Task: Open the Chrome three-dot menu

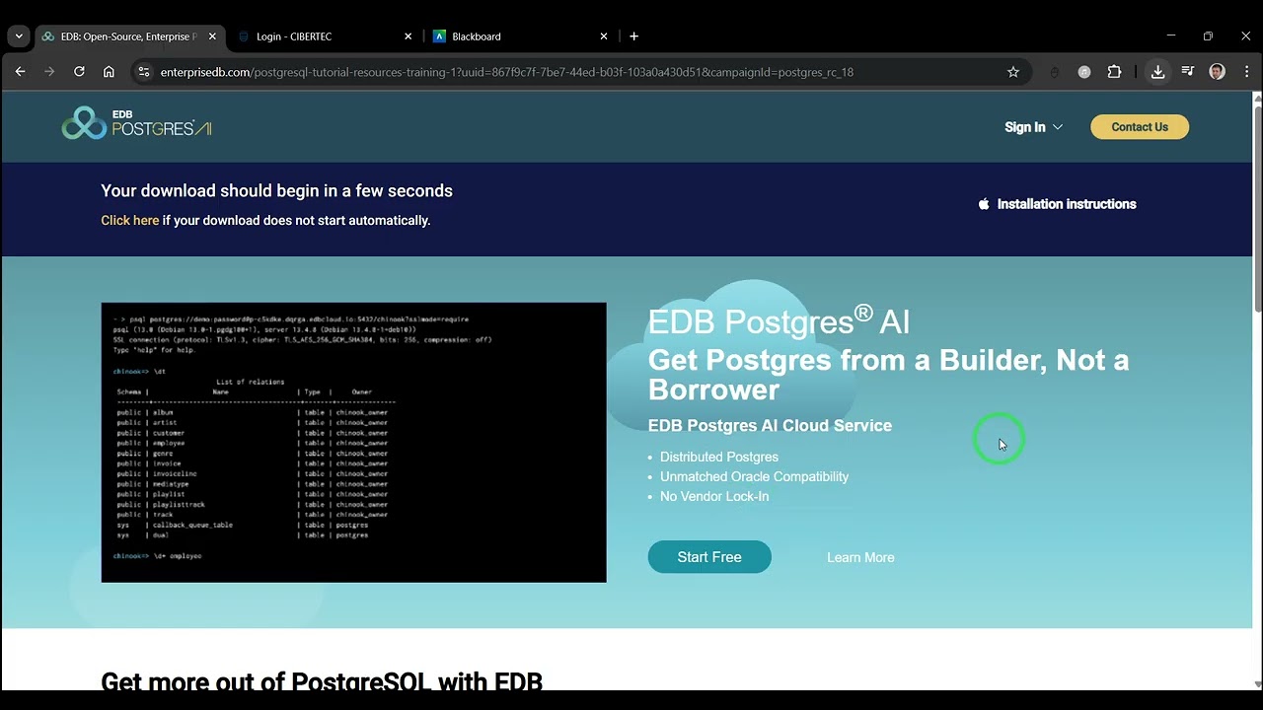Action: (x=1246, y=72)
